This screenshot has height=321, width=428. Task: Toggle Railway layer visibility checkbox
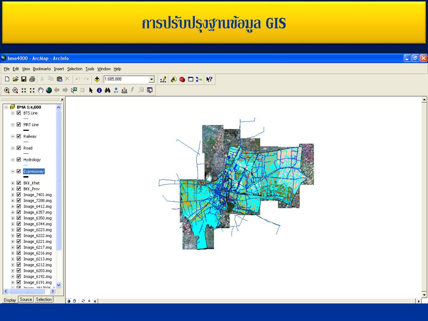(19, 137)
